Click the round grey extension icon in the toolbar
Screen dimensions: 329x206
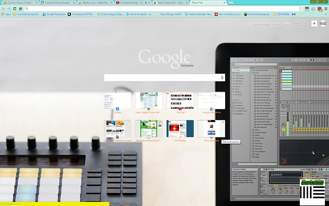click(313, 9)
